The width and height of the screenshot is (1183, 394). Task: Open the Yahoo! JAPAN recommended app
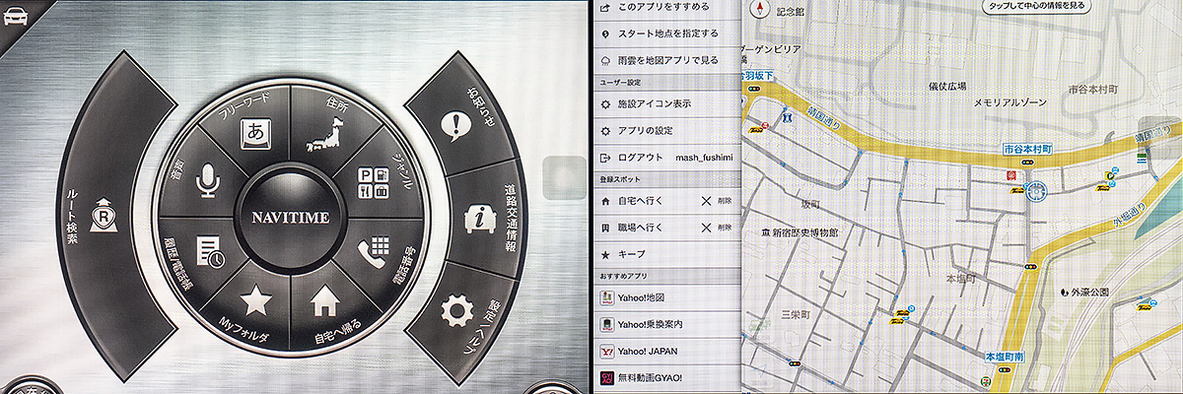667,351
